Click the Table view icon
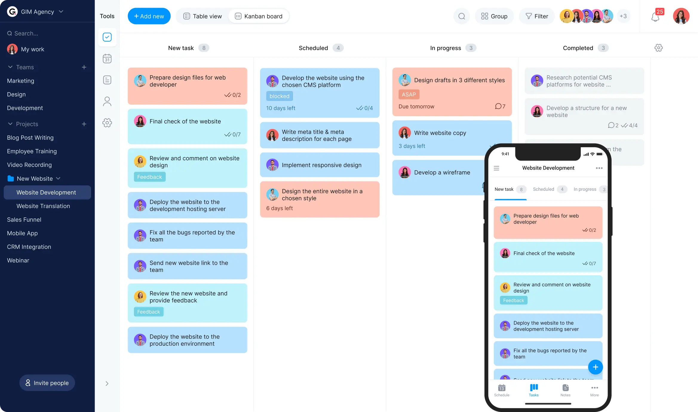The image size is (698, 412). [186, 16]
